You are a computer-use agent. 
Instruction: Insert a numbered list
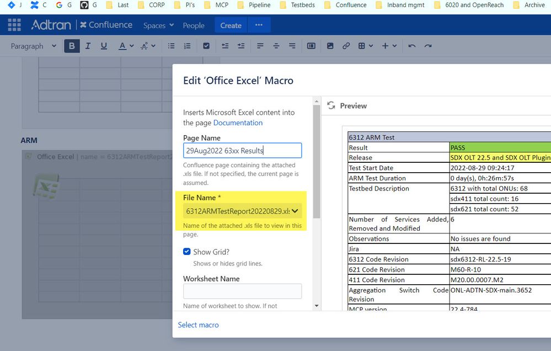(x=188, y=46)
